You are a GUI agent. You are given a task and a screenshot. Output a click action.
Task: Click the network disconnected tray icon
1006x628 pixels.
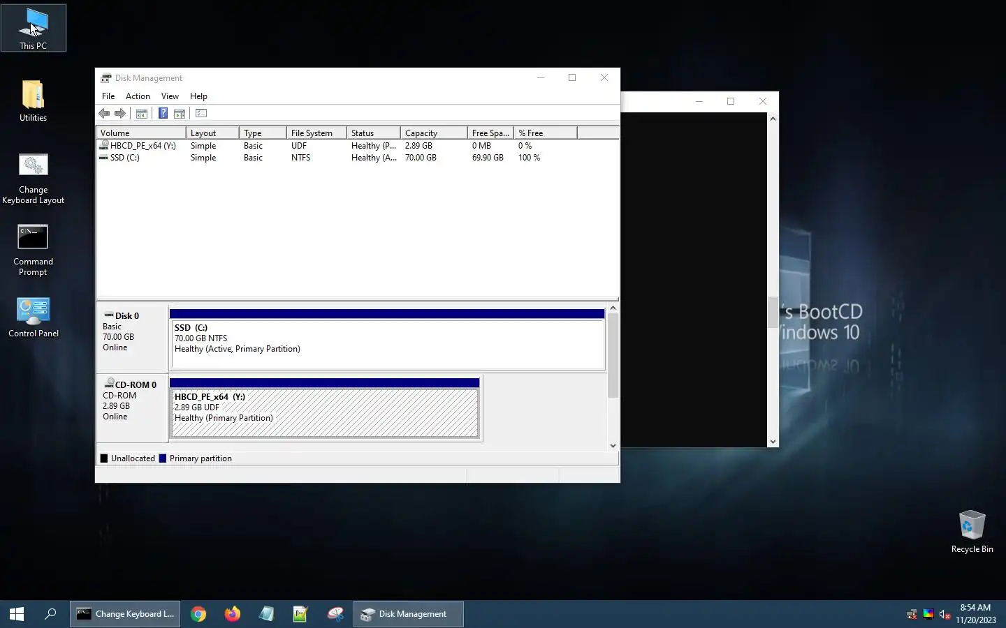pyautogui.click(x=912, y=615)
